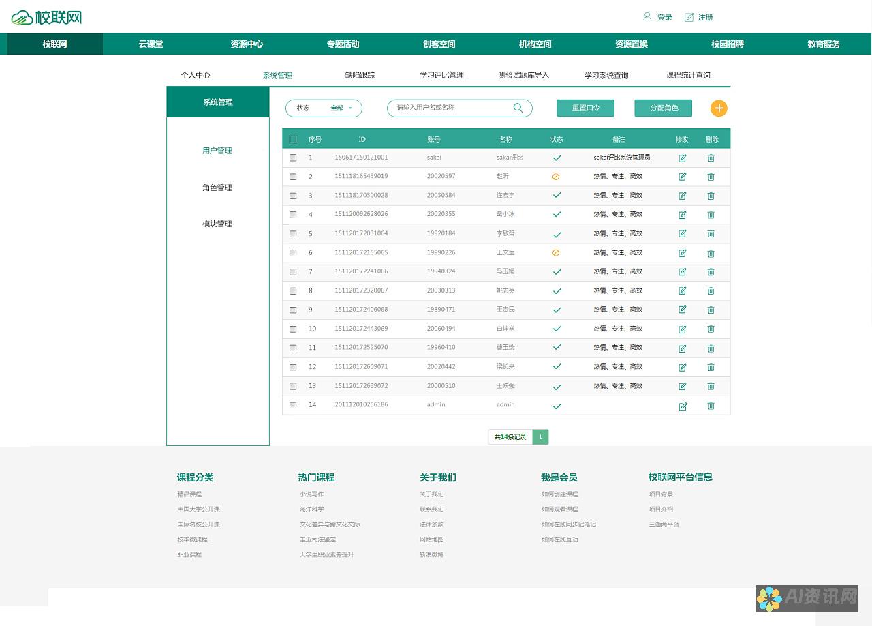Delete user with account 19990226
The width and height of the screenshot is (872, 626).
point(711,254)
